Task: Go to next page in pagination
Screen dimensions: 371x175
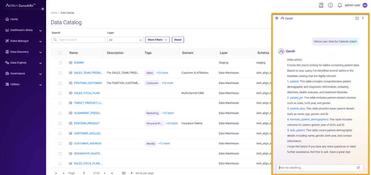Action: click(105, 173)
